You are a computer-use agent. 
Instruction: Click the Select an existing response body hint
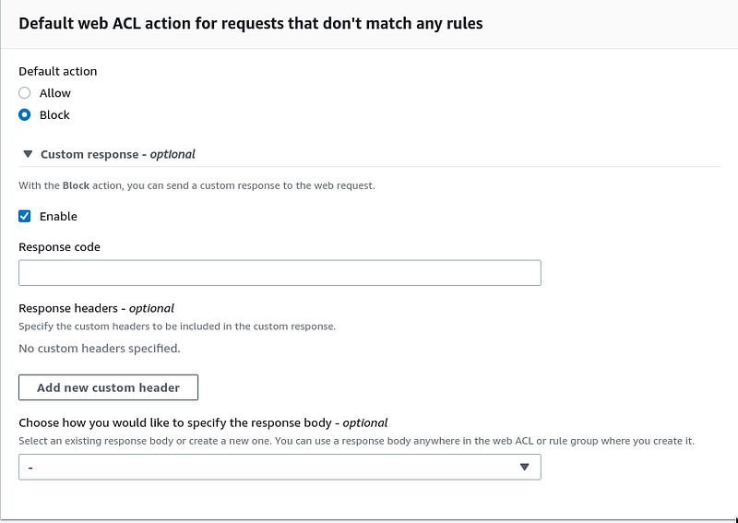click(356, 442)
